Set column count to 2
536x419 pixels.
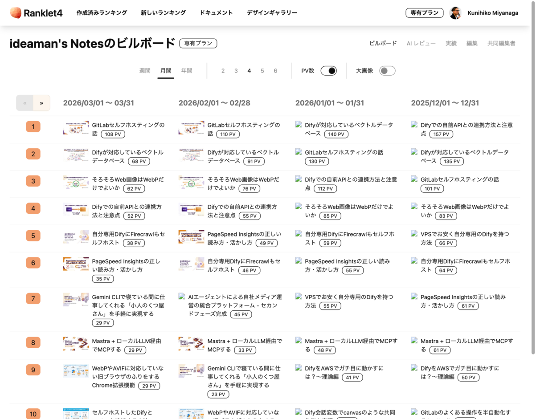223,71
